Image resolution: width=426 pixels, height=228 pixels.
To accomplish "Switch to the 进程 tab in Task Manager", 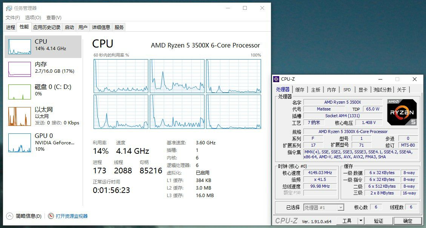I will 11,27.
